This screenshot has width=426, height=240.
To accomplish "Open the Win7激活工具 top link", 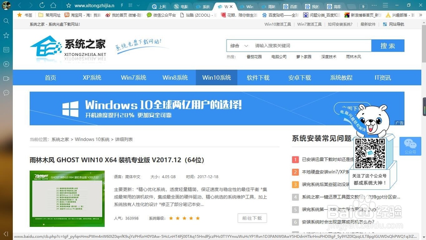I will coord(309,24).
